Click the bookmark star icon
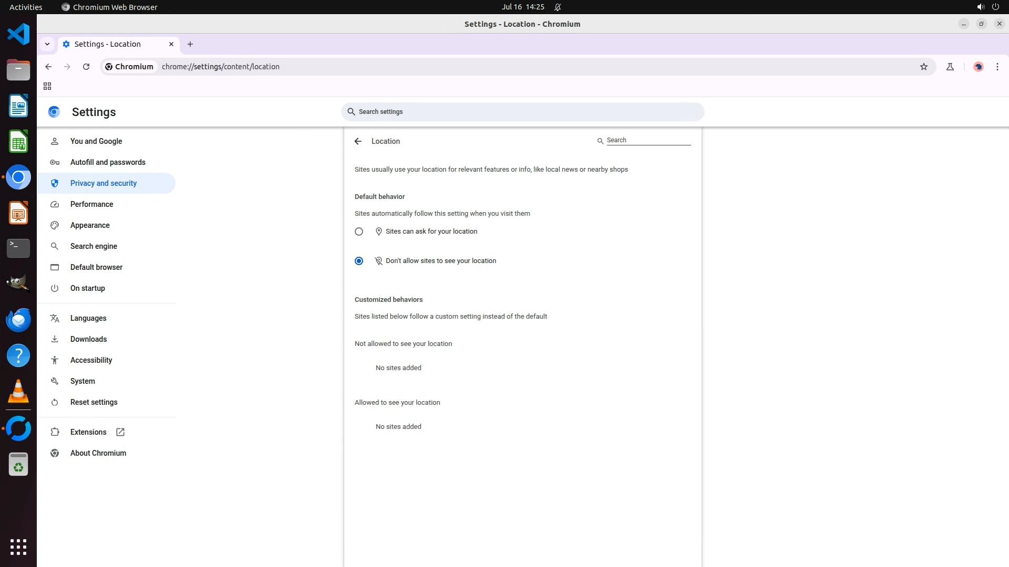This screenshot has height=567, width=1009. 924,67
